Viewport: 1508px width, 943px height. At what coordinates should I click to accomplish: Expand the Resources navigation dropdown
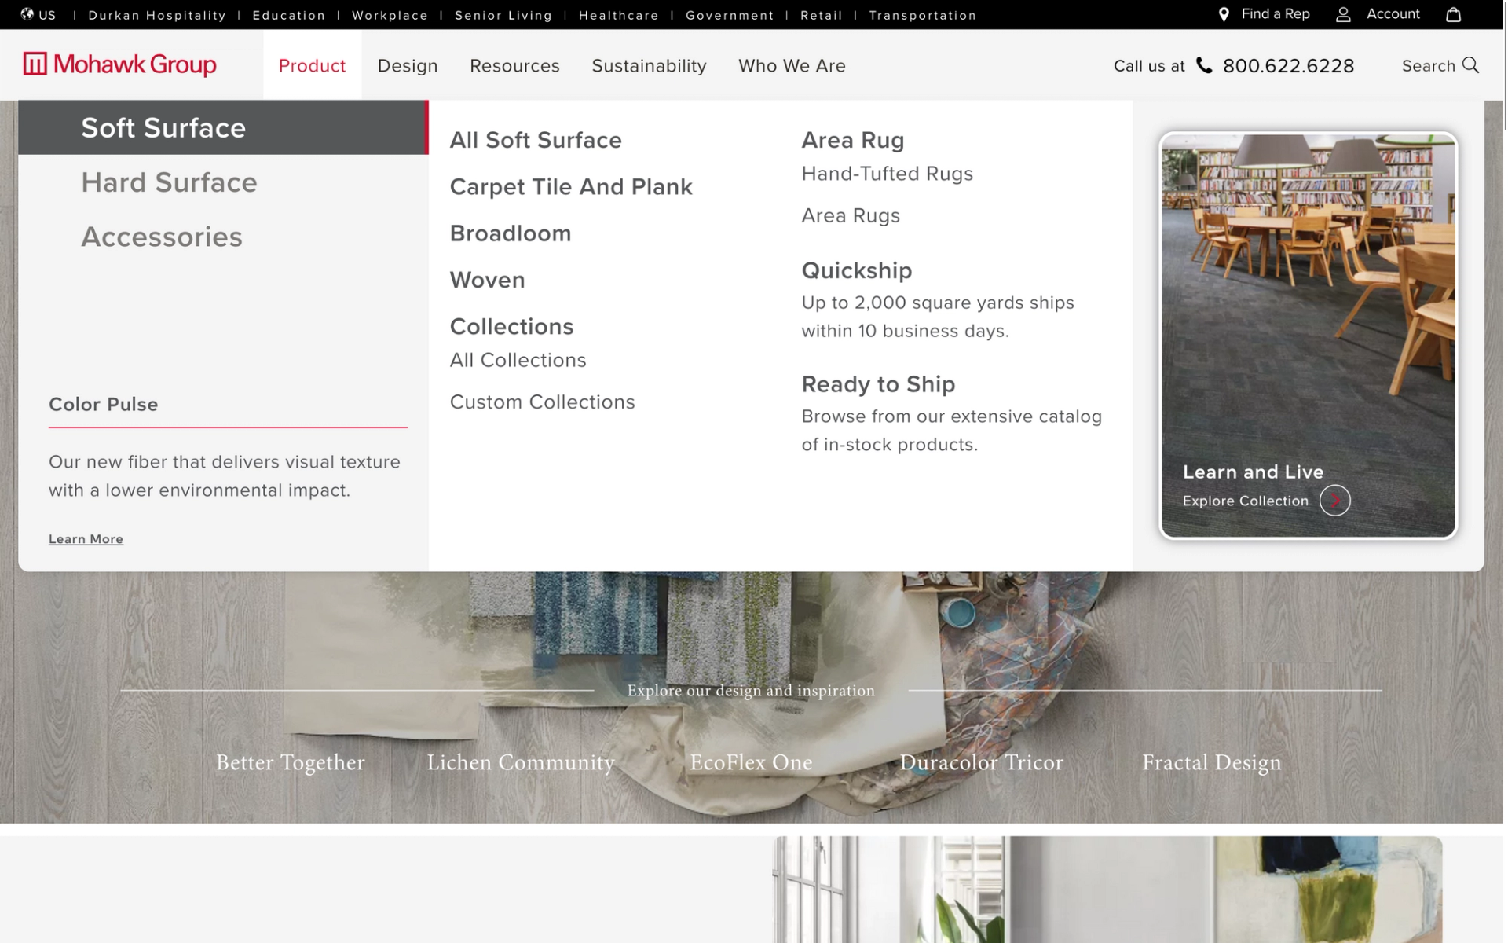tap(514, 66)
